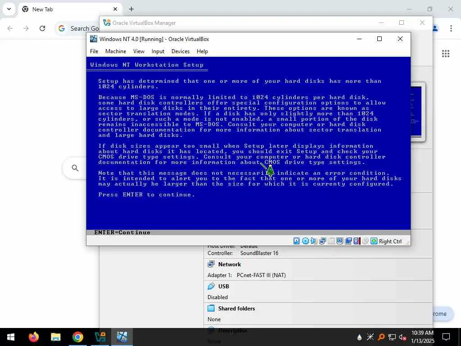
Task: Click the Chrome address bar search field
Action: coord(77,28)
